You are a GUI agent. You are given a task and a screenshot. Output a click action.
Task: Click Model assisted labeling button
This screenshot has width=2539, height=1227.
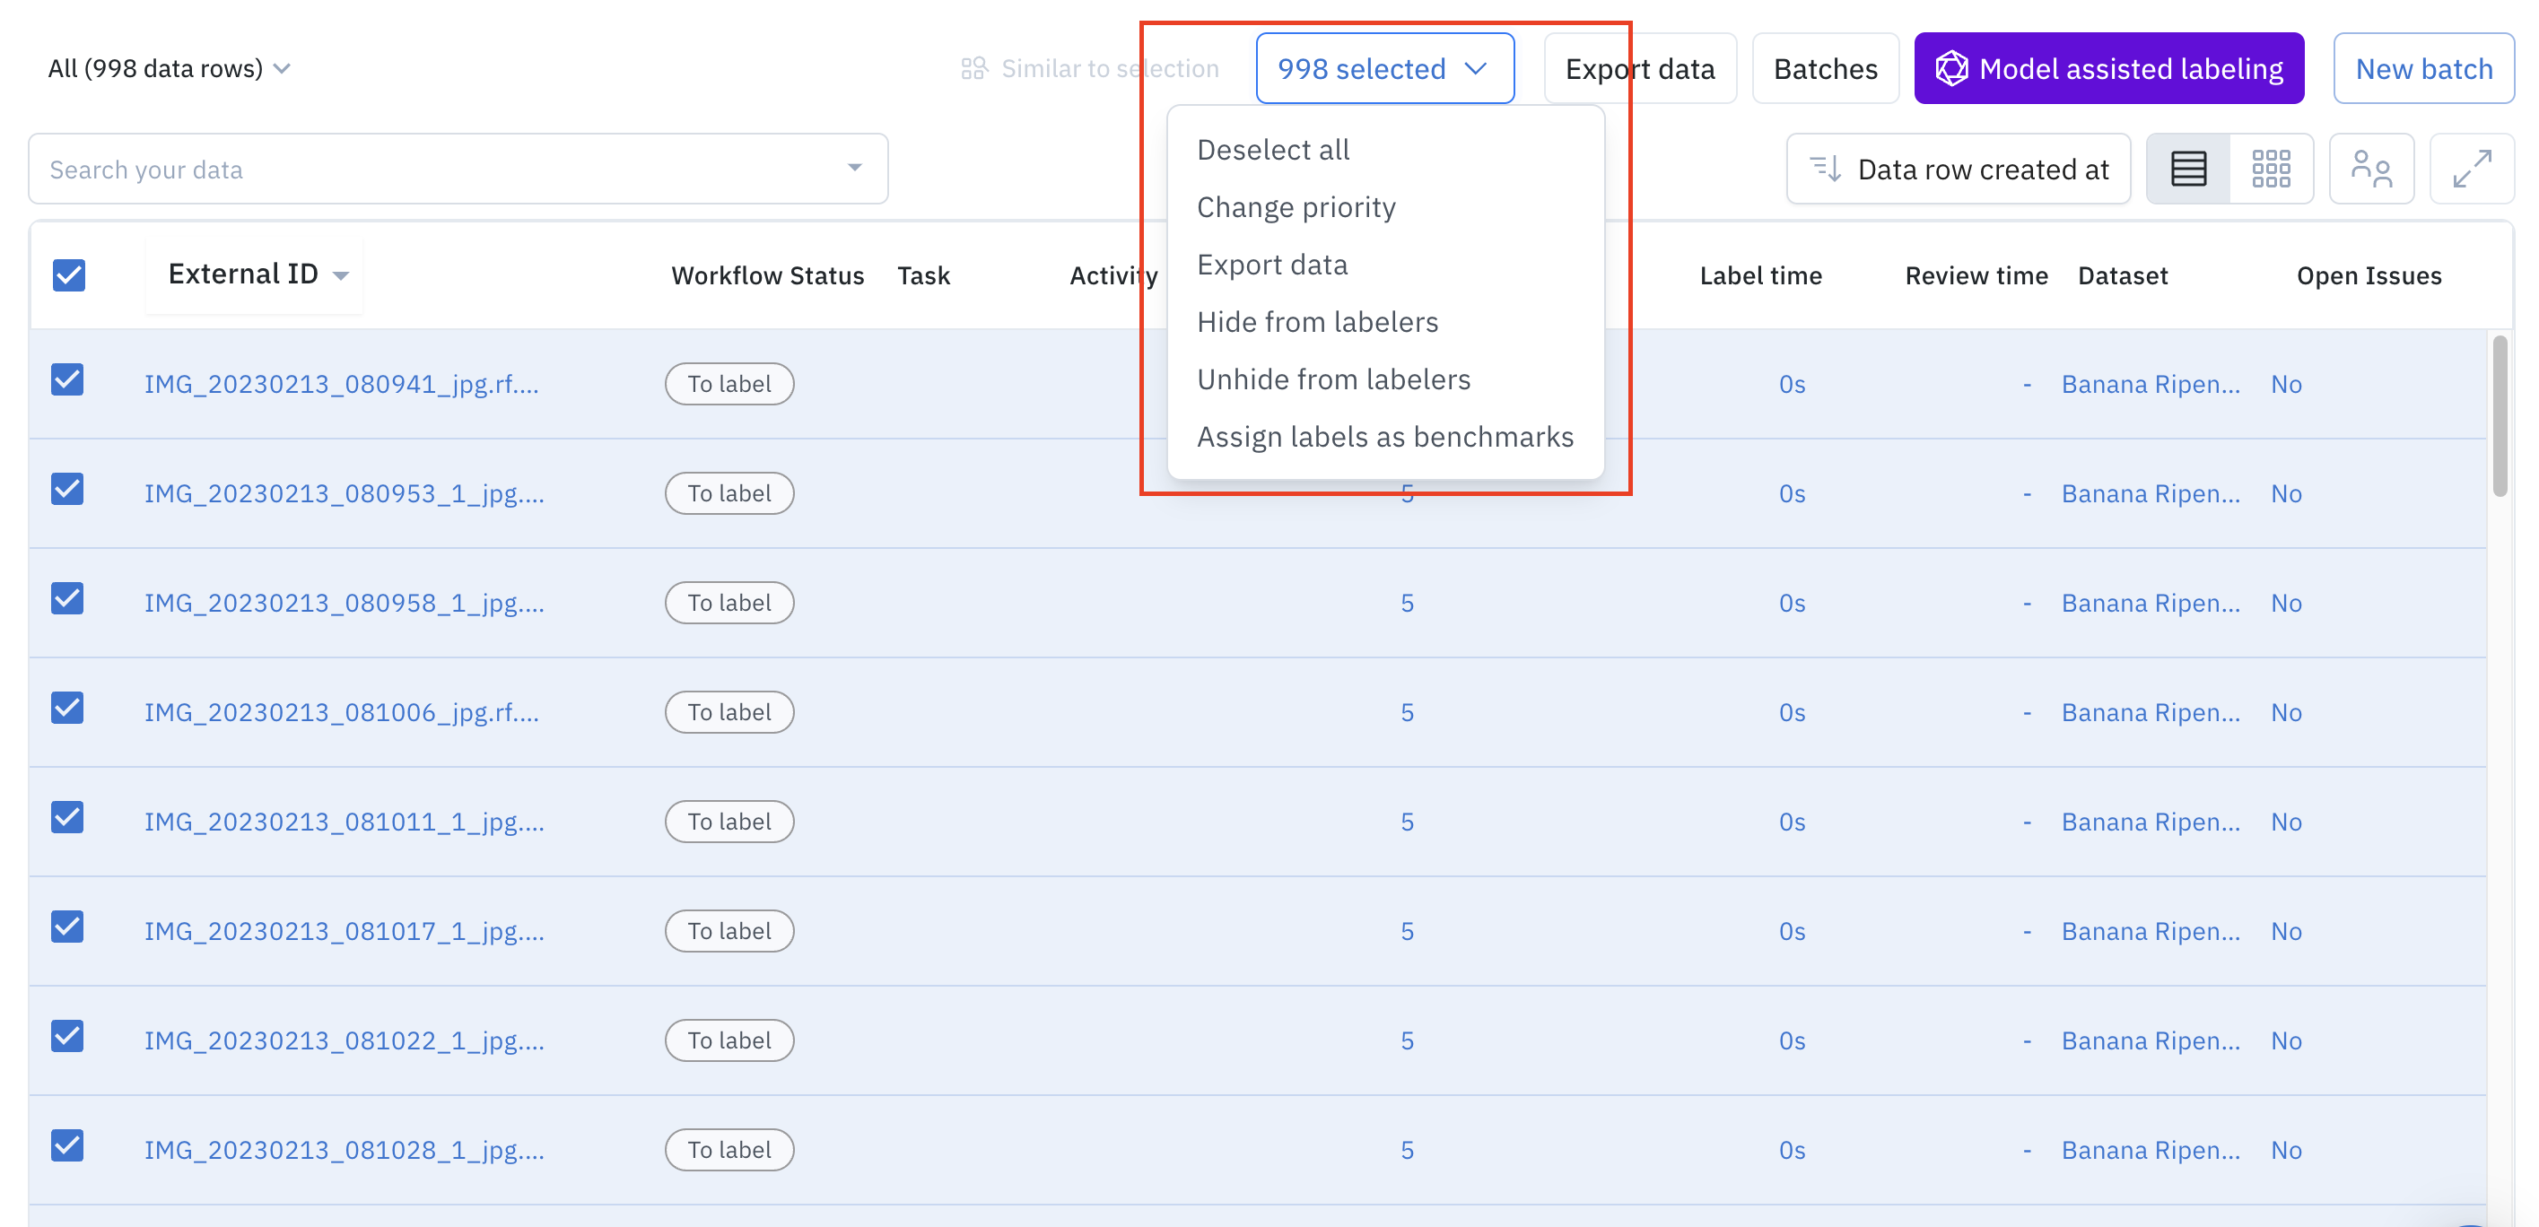point(2108,68)
